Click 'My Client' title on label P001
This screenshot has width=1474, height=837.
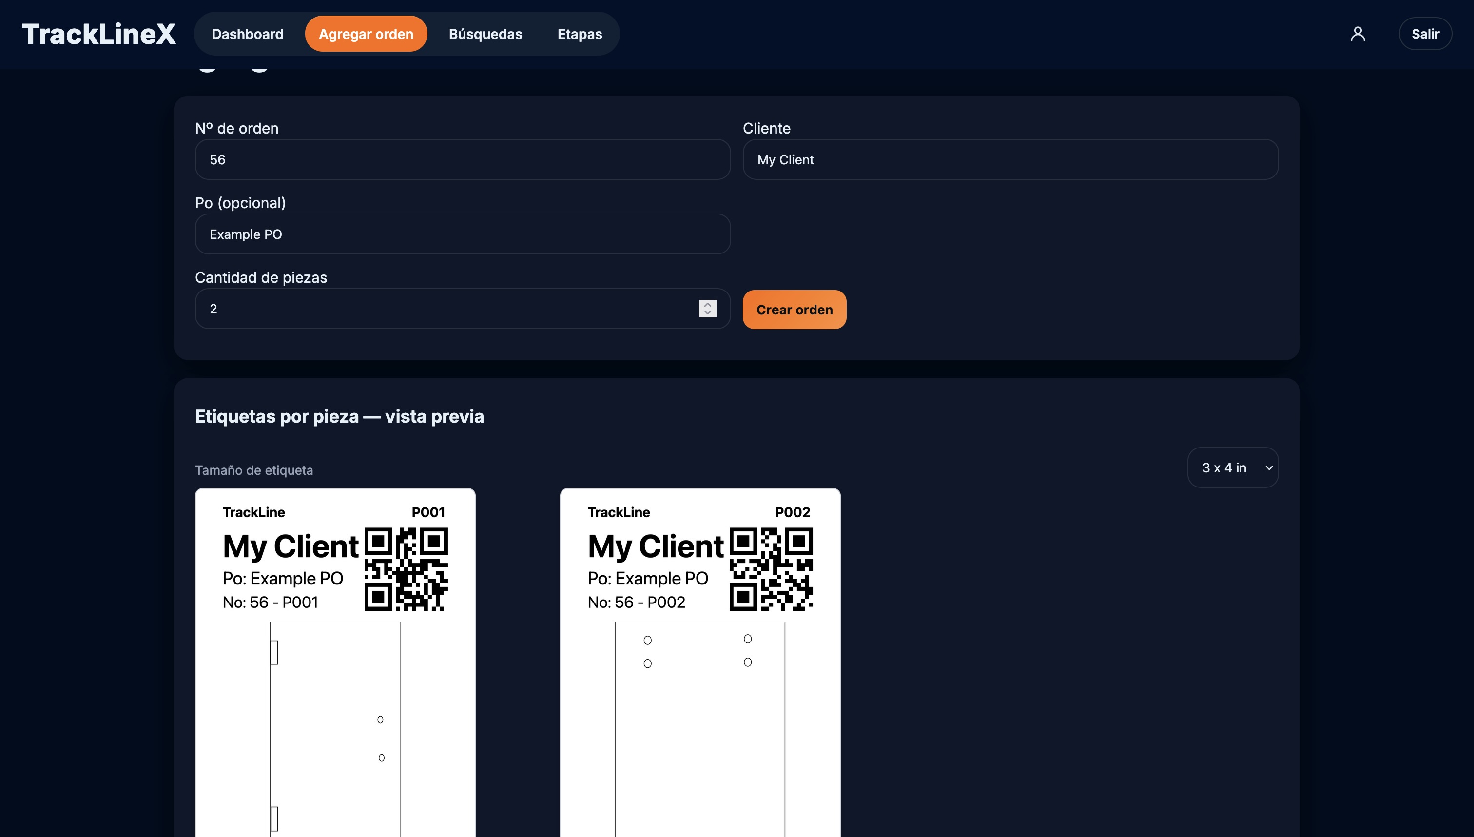(290, 546)
